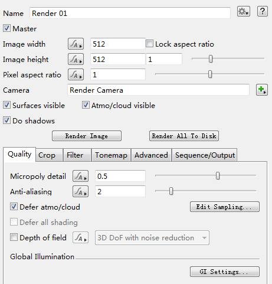Open GI Settings dialog
Viewport: 272px width, 284px height.
coord(225,272)
